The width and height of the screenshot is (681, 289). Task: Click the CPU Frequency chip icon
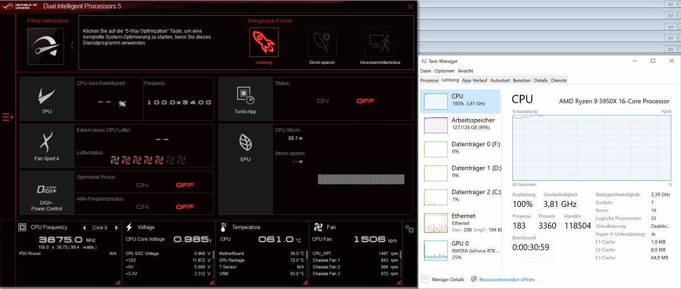(x=23, y=227)
